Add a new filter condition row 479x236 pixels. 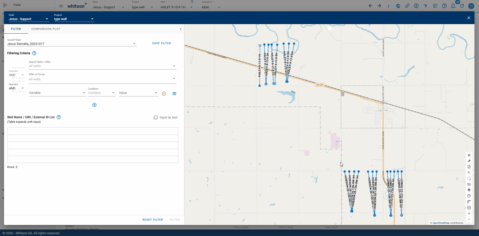click(x=94, y=105)
